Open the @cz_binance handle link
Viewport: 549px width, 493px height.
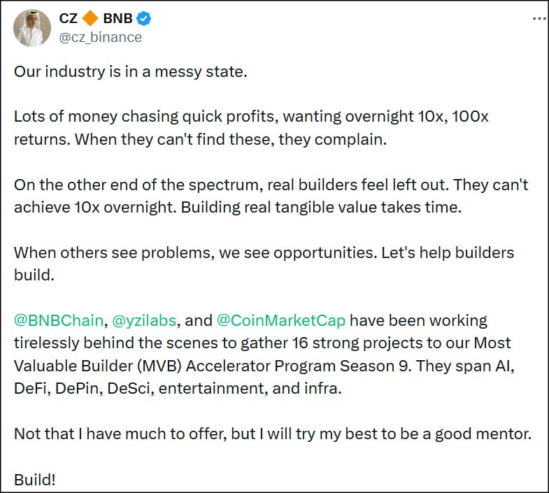(x=101, y=37)
